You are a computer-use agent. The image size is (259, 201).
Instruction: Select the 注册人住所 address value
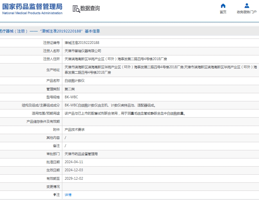tap(116, 59)
